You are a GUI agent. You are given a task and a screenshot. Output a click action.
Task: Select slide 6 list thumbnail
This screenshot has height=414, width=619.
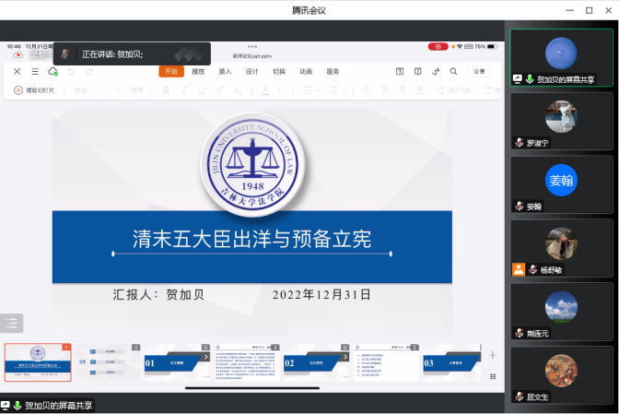click(386, 362)
